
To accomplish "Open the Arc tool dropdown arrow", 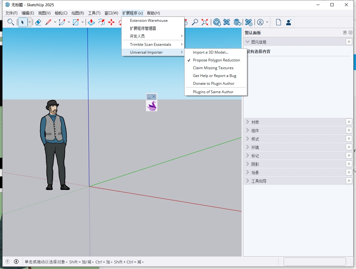I will 69,22.
